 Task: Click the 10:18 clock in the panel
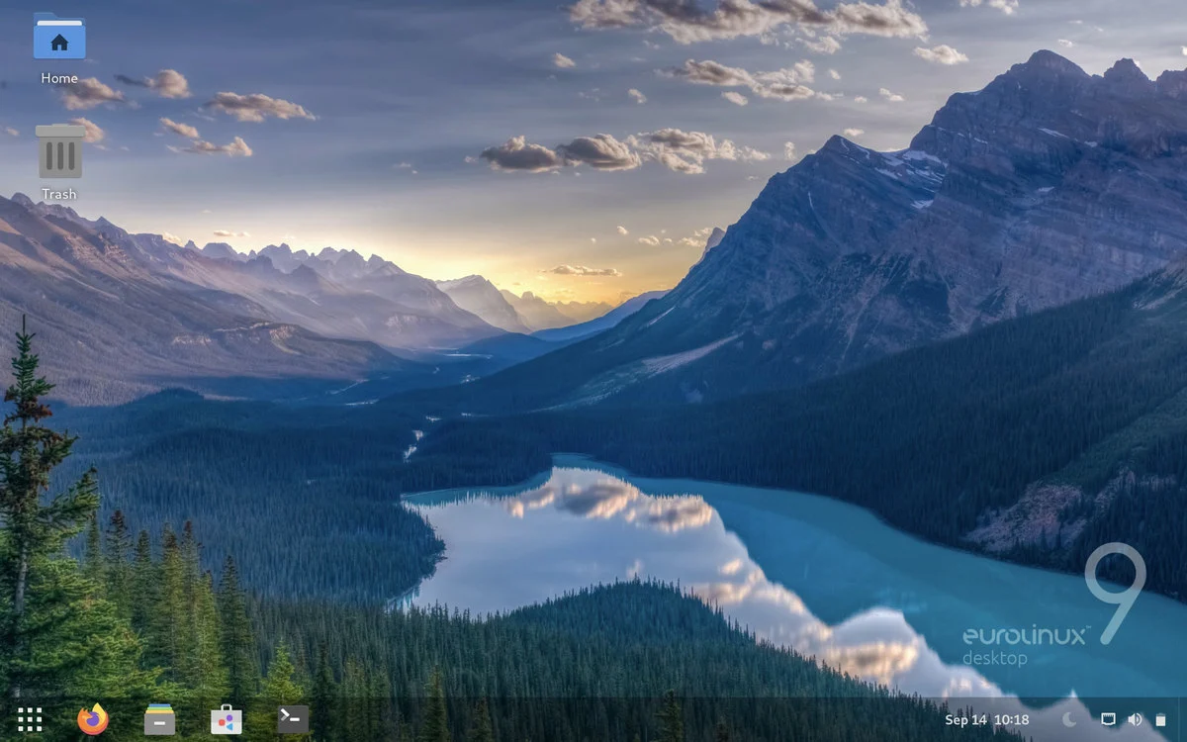(1009, 719)
